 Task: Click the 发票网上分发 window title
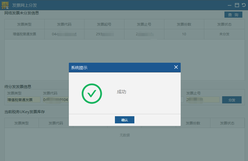click(x=25, y=5)
